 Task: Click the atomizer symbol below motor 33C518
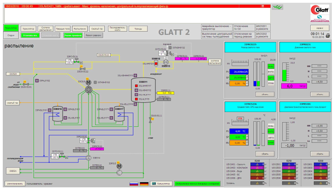tap(89, 90)
